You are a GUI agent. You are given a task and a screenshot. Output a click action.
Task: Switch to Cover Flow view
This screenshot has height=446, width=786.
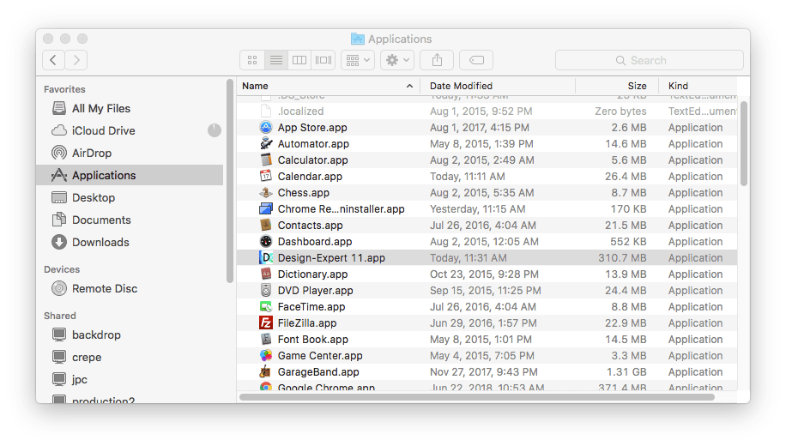pyautogui.click(x=323, y=60)
